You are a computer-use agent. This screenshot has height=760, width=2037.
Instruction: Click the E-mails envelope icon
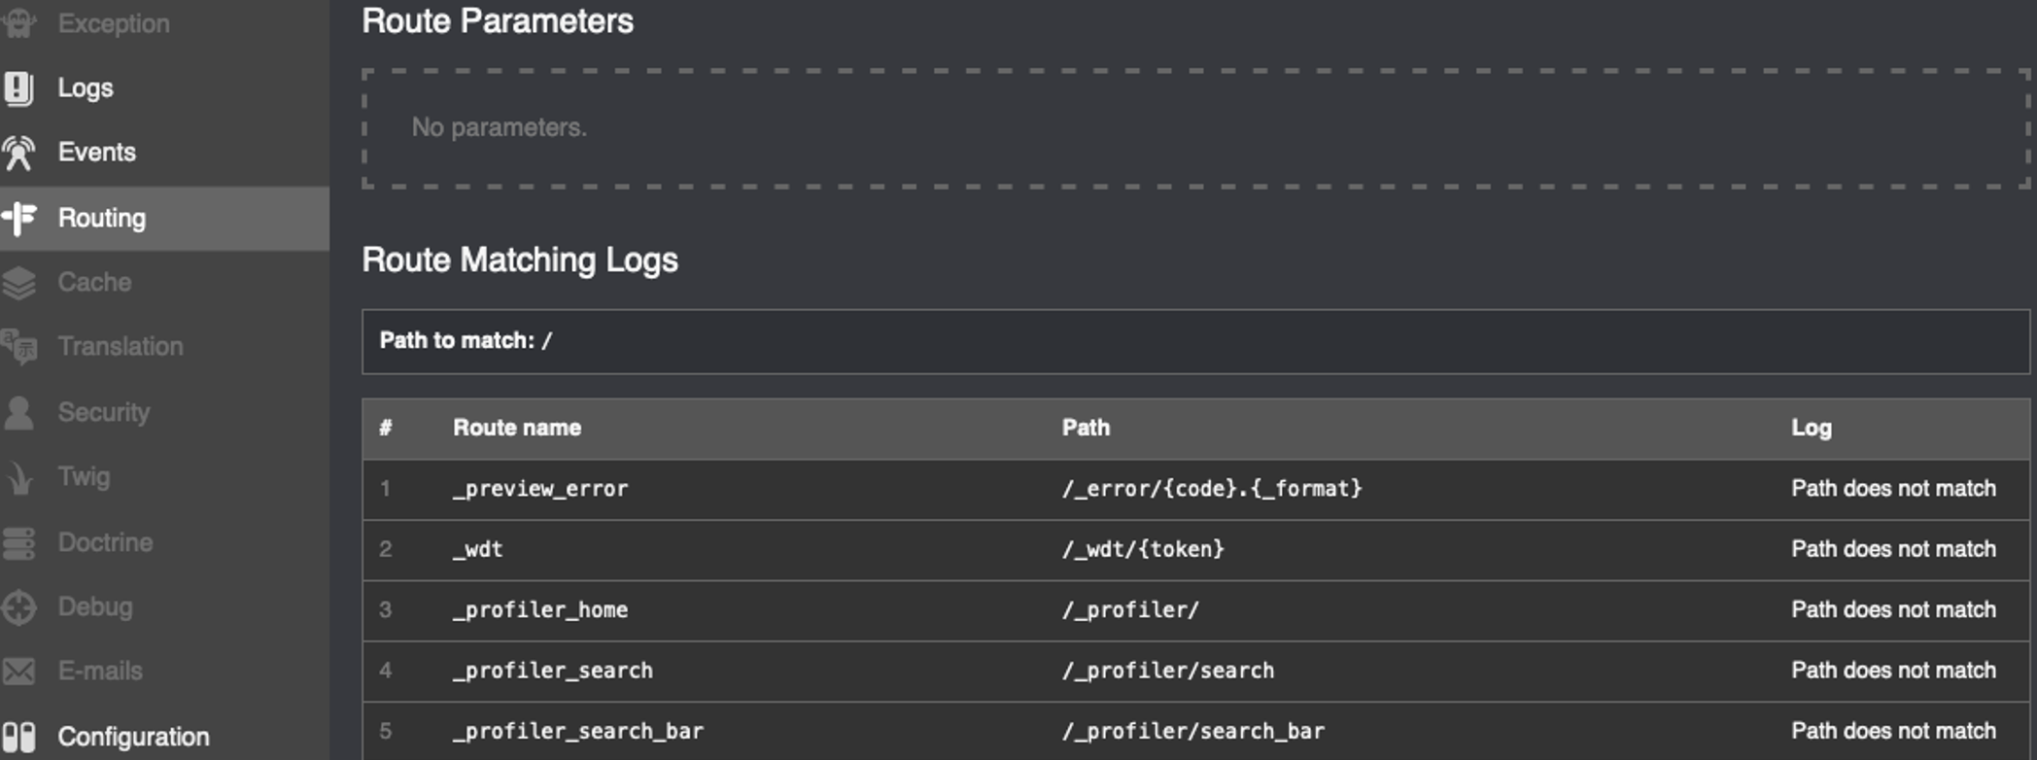[x=18, y=672]
